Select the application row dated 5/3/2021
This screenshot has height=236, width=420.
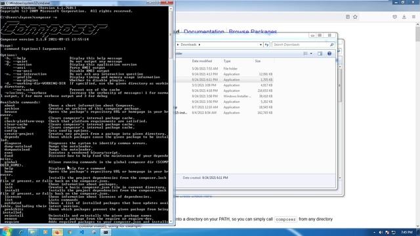click(224, 85)
